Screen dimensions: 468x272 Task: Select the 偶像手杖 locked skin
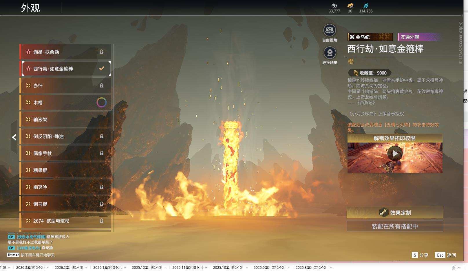(65, 153)
